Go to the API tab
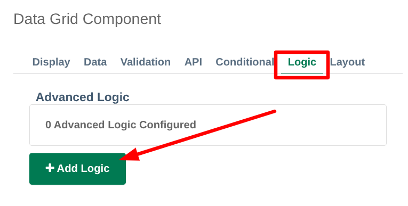The image size is (408, 206). tap(193, 62)
